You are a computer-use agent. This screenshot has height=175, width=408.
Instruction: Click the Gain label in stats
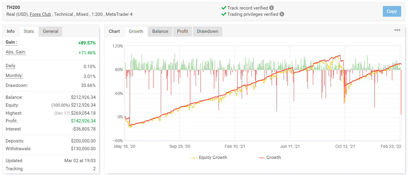coord(11,42)
